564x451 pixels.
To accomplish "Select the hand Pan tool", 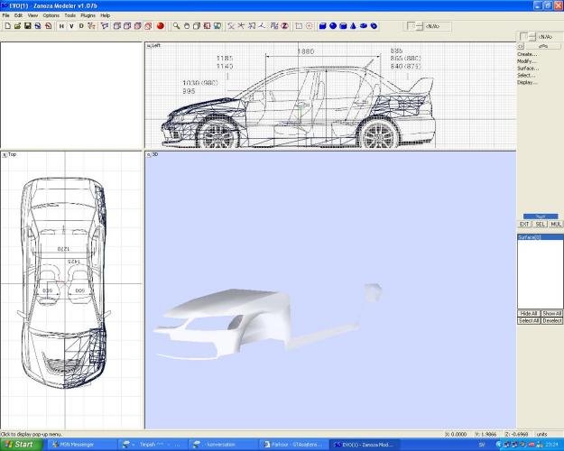I will click(187, 26).
